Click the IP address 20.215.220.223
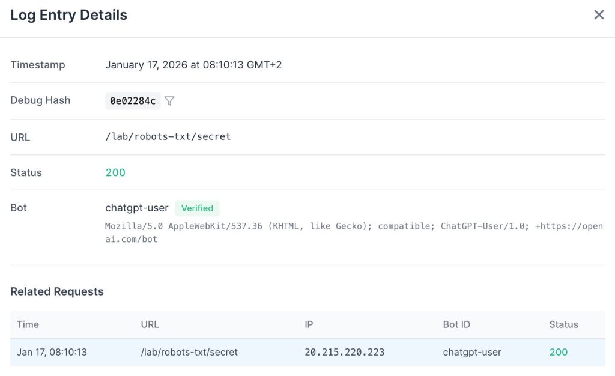Viewport: 615px width, 376px height. point(344,352)
